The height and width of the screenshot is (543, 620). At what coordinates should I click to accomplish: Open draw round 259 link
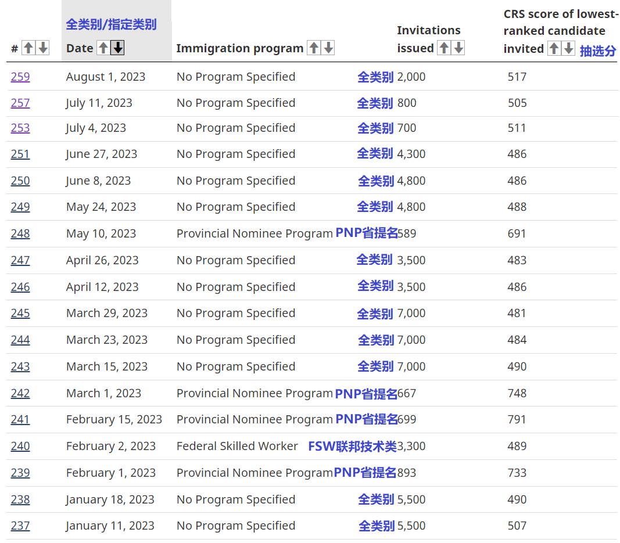click(20, 77)
